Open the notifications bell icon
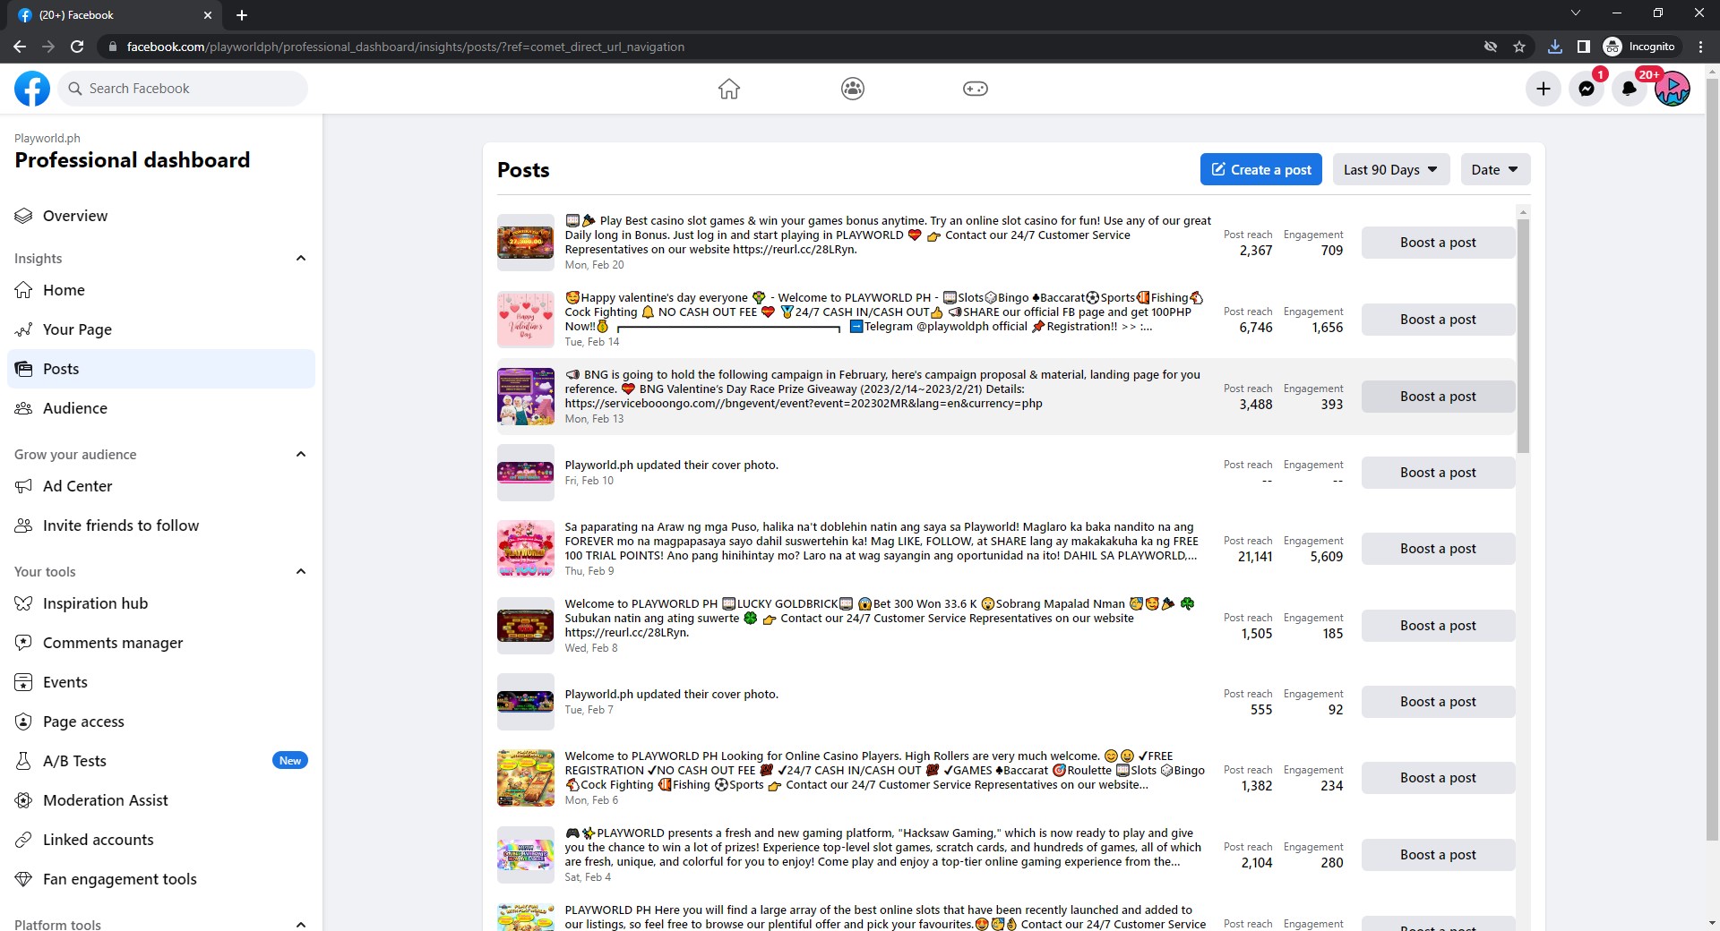 click(x=1630, y=89)
